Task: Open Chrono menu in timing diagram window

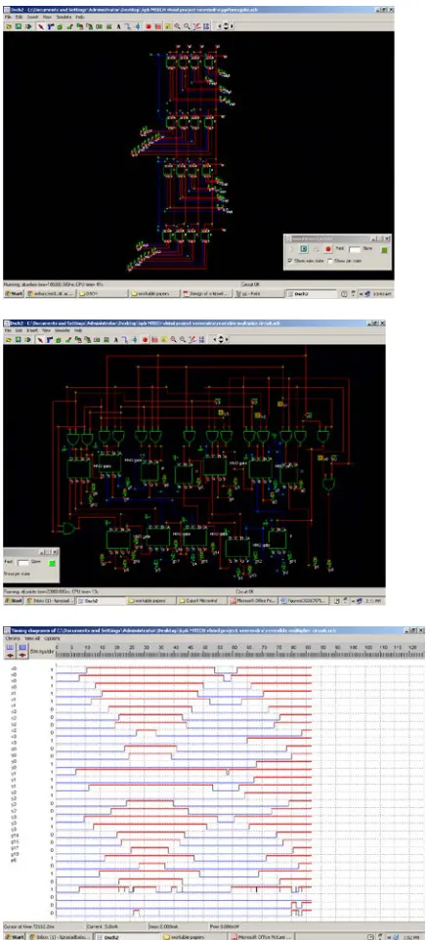Action: pos(12,638)
